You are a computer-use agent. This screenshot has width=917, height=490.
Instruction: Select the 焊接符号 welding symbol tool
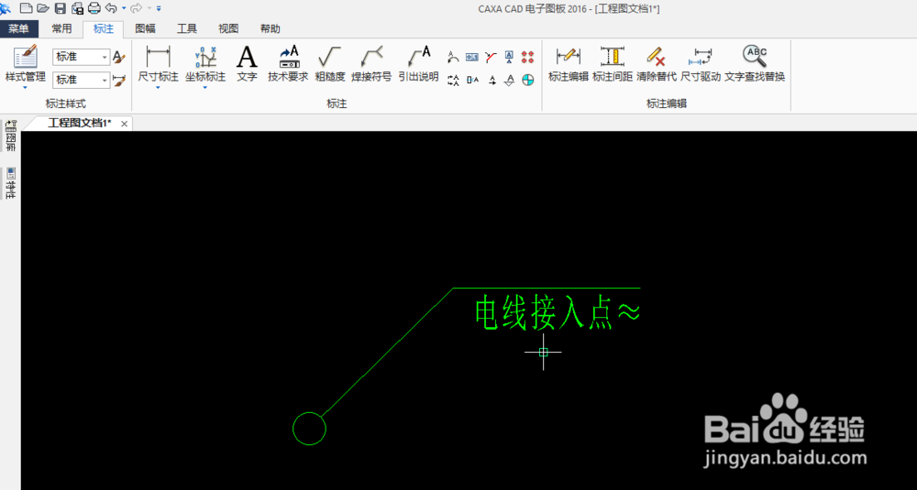tap(371, 64)
